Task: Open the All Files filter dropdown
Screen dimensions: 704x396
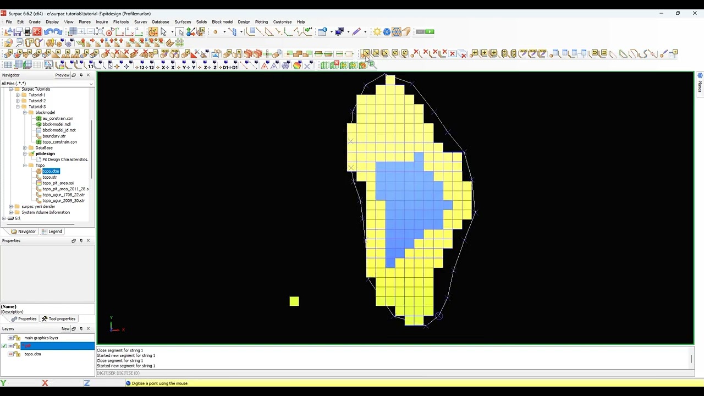Action: pos(91,84)
